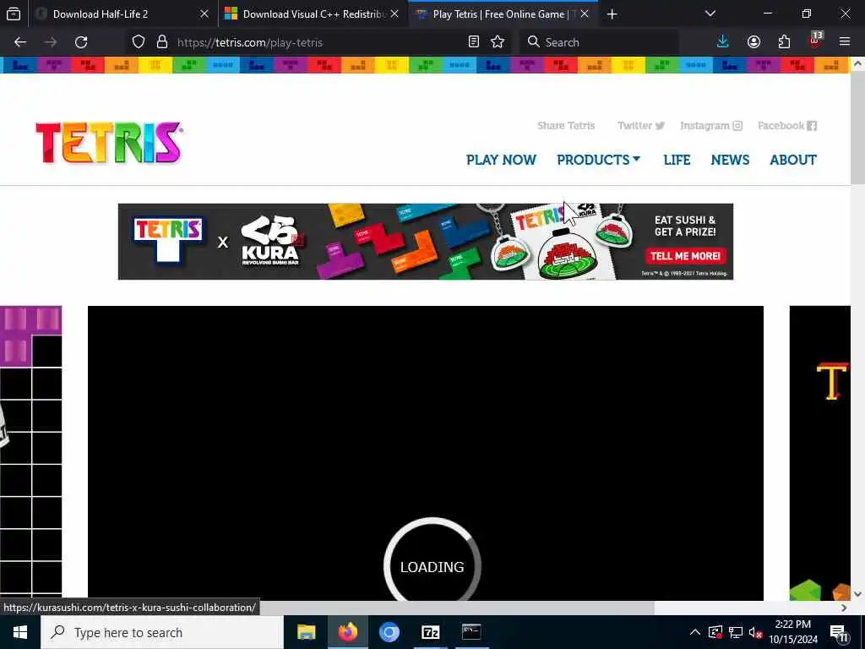
Task: Click the taskbar search box
Action: coord(161,632)
